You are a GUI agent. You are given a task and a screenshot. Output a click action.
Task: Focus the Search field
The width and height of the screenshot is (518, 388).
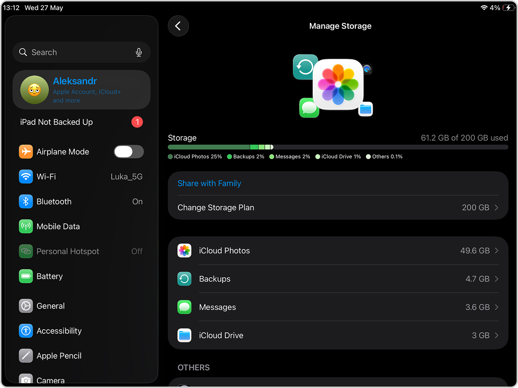tap(81, 52)
